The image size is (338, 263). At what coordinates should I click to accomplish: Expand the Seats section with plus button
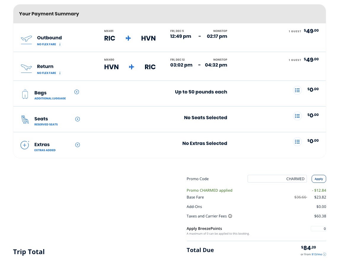coord(77,119)
